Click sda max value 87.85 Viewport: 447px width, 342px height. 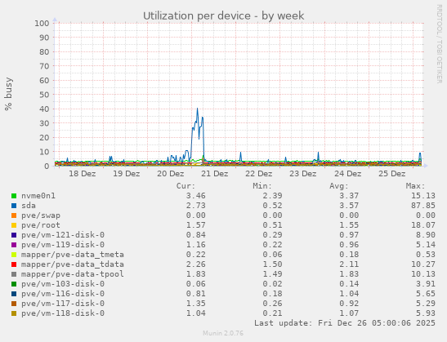click(x=423, y=206)
